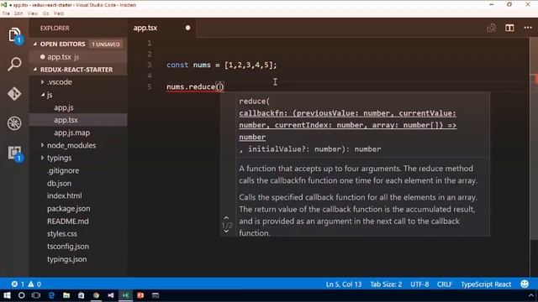Image resolution: width=538 pixels, height=302 pixels.
Task: Click Ln 5, Col 13 in status bar
Action: 344,284
